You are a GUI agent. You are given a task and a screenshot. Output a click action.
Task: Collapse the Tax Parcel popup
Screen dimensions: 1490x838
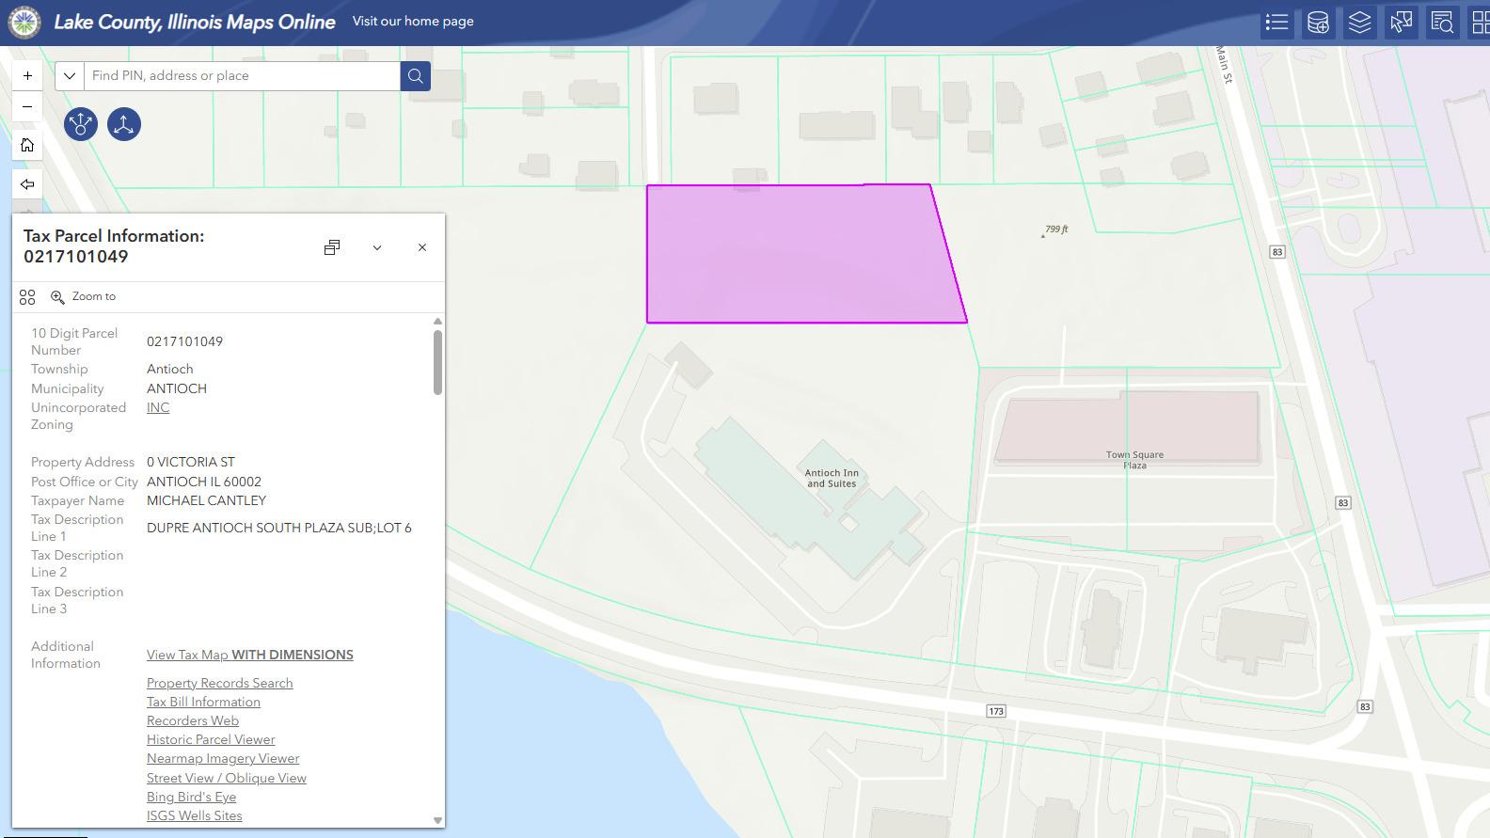377,247
